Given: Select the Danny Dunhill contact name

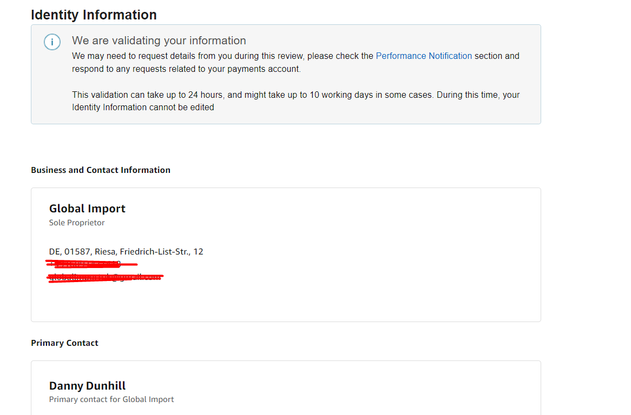Looking at the screenshot, I should click(x=87, y=386).
